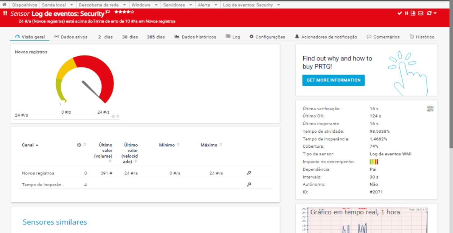Go to Alerta breadcrumb

(204, 5)
